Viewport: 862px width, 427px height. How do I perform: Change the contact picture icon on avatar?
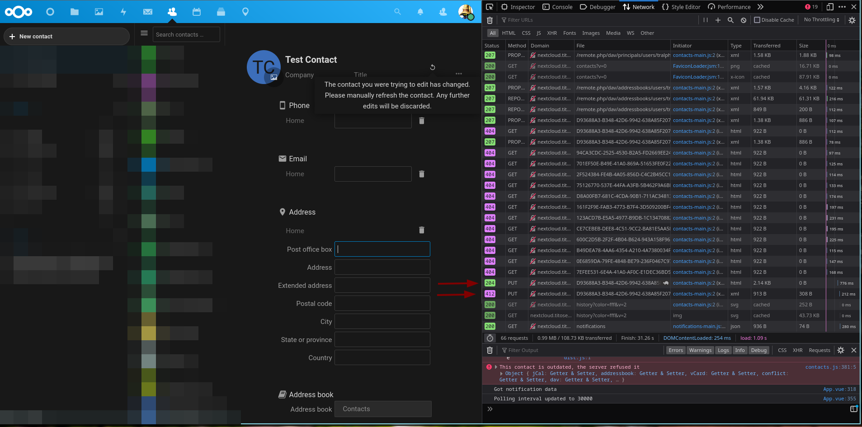(x=273, y=77)
